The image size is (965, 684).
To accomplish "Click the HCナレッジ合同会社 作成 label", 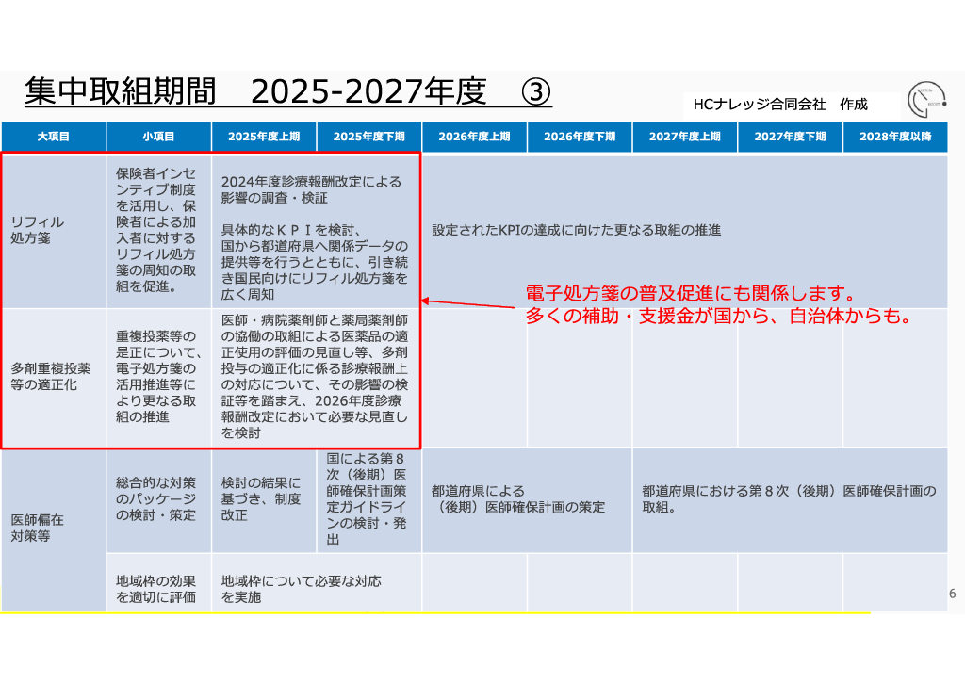I will tap(779, 105).
